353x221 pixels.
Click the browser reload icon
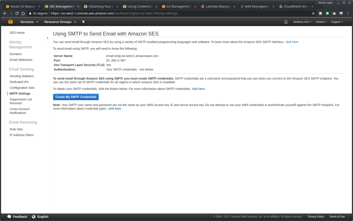pos(17,13)
